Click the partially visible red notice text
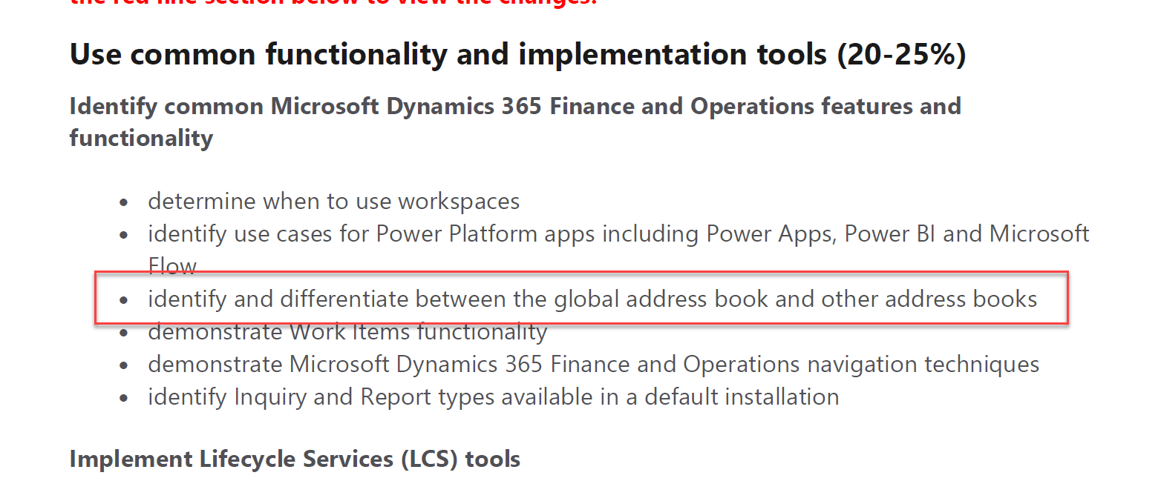 (333, 3)
